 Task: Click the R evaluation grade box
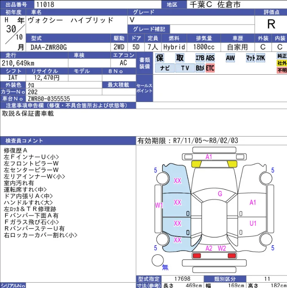coord(271,24)
